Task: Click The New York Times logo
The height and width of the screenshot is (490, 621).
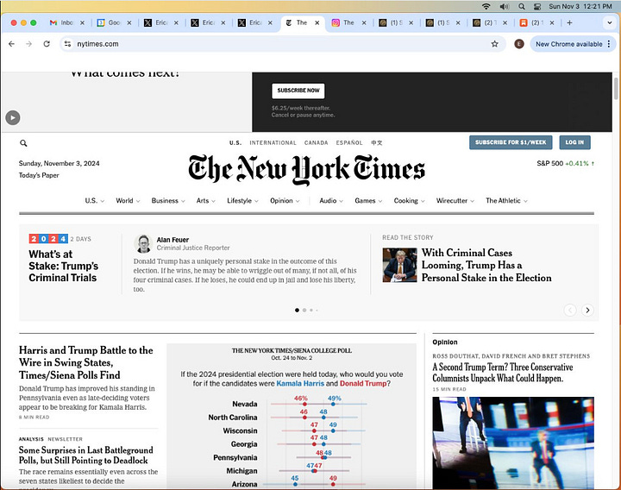Action: (306, 170)
